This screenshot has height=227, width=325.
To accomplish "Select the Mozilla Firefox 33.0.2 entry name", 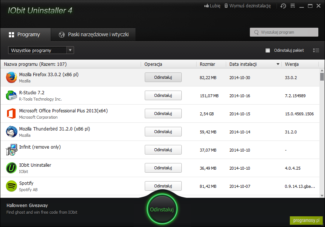I will pyautogui.click(x=49, y=74).
